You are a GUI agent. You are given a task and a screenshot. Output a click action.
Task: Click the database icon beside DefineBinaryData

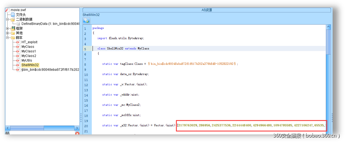click(18, 24)
